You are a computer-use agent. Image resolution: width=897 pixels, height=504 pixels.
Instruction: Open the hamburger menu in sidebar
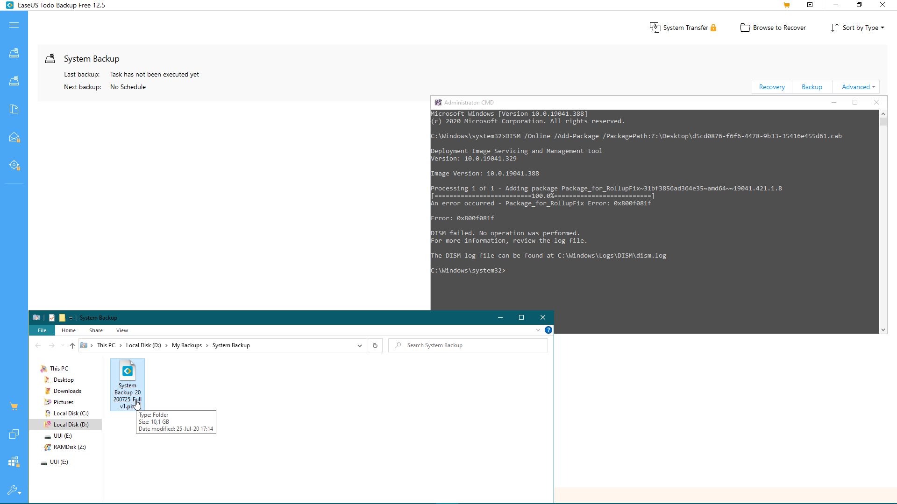tap(14, 25)
